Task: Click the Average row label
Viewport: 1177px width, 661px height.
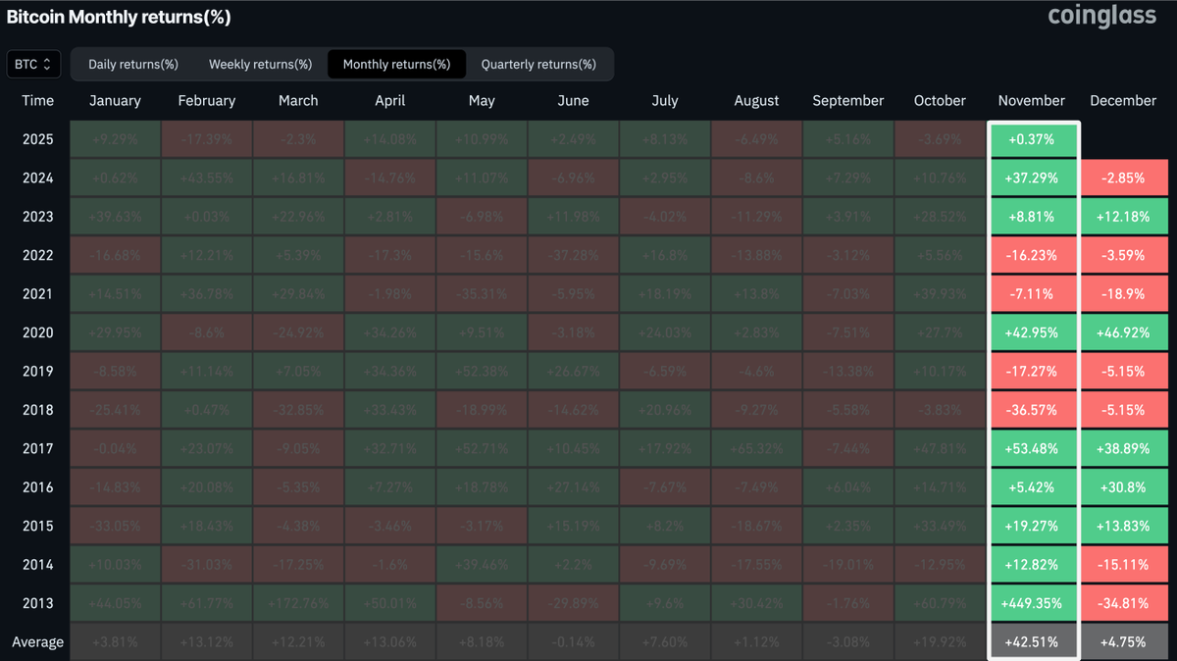Action: point(37,642)
